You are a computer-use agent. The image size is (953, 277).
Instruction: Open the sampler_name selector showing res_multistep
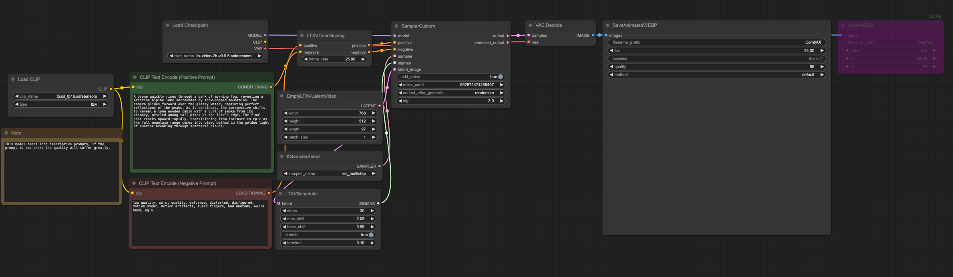pos(330,174)
